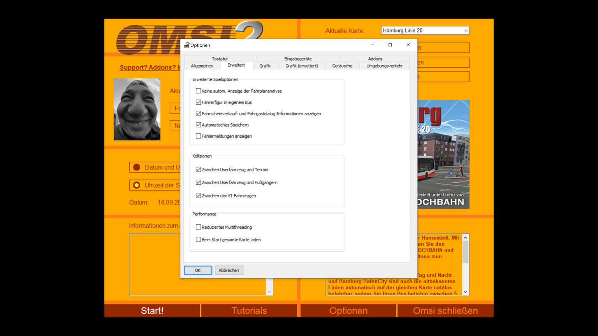Disable collisions 'Zwischen den KI-Fahrzeugen'

tap(199, 196)
